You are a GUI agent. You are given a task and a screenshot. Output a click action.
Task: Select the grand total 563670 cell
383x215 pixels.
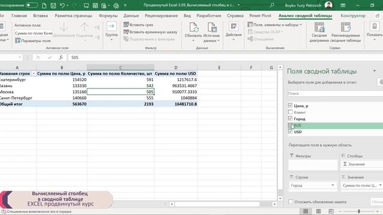tap(62, 104)
